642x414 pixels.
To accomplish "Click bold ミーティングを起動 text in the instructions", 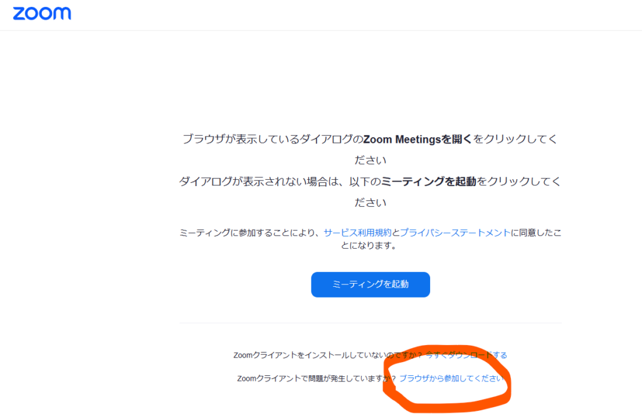I will [429, 182].
